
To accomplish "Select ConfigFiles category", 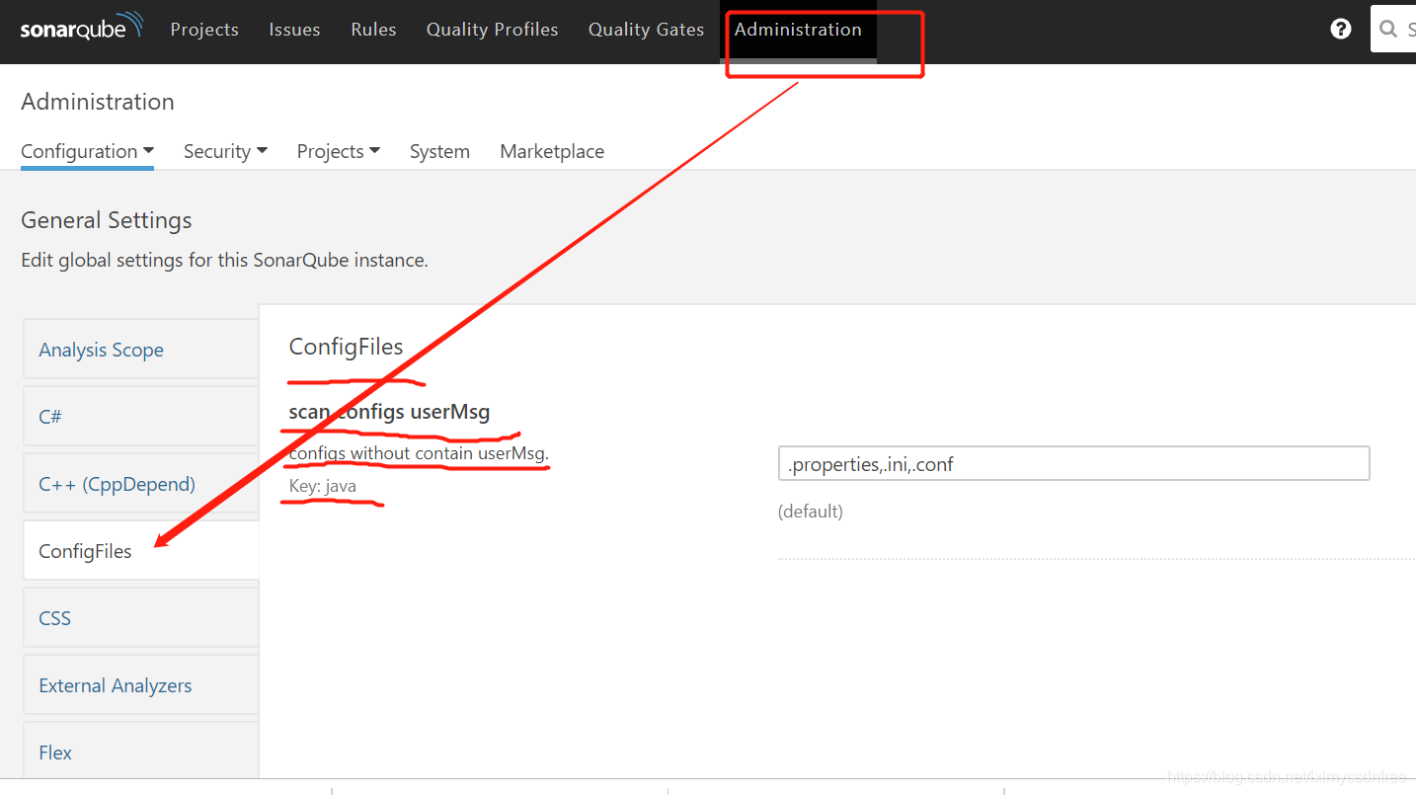I will tap(141, 551).
